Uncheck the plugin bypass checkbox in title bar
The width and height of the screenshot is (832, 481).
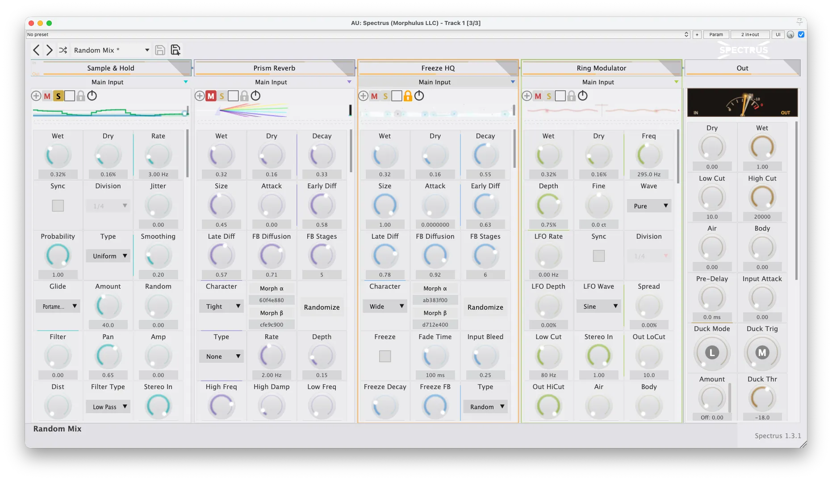[802, 34]
